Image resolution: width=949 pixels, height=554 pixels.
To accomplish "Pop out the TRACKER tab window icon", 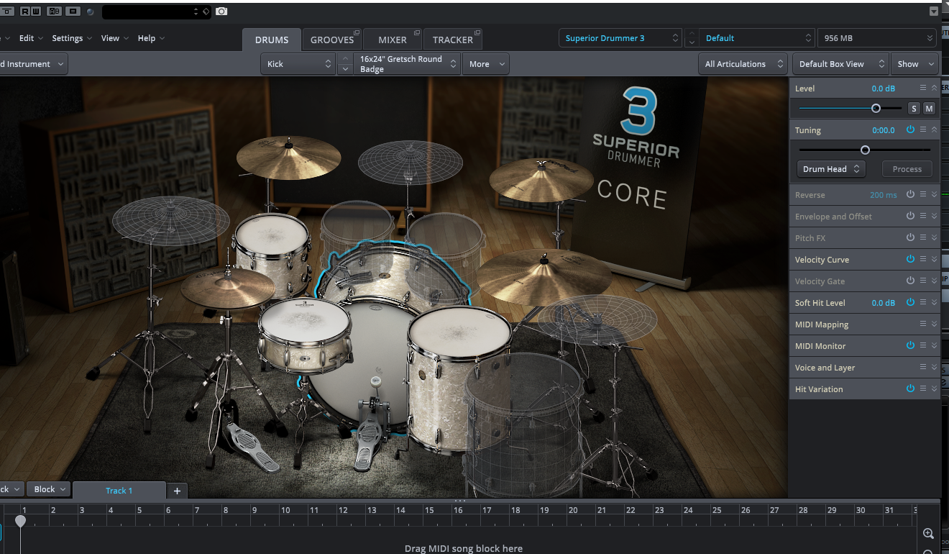I will point(477,33).
